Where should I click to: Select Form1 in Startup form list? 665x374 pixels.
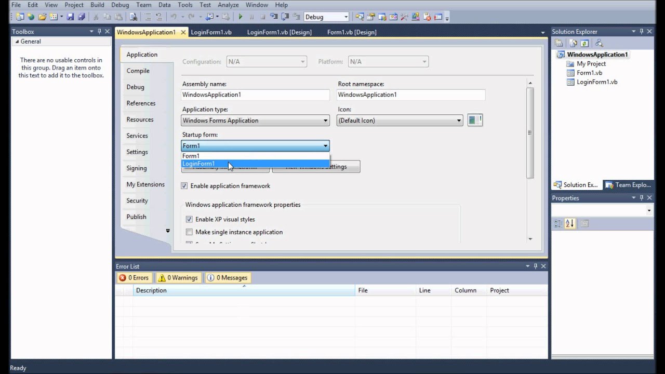tap(255, 156)
